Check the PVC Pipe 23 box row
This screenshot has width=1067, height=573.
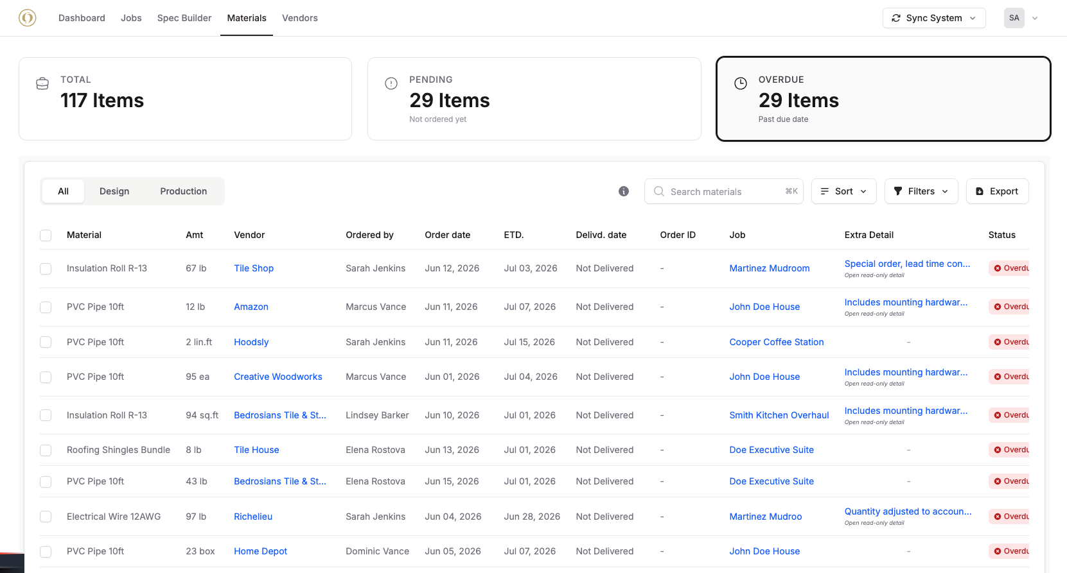click(x=46, y=552)
